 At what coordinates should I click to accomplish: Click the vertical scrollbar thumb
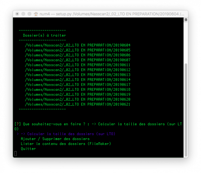click(x=186, y=108)
